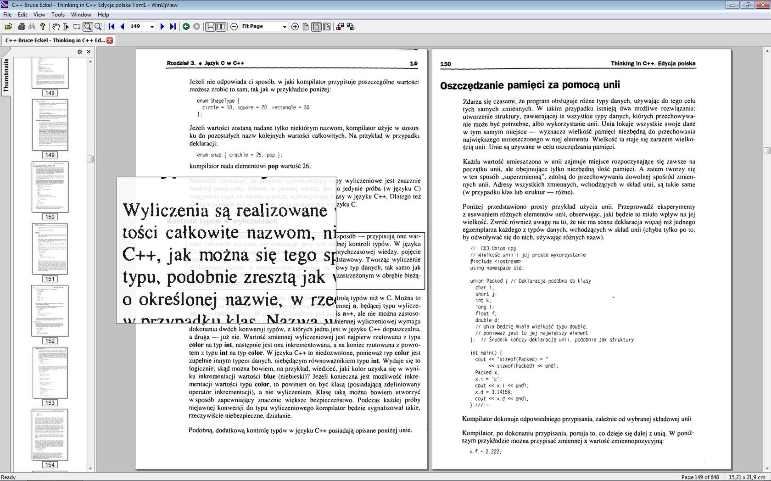Close the C++ Bruce Eckel document tab
This screenshot has width=771, height=481.
[x=110, y=40]
